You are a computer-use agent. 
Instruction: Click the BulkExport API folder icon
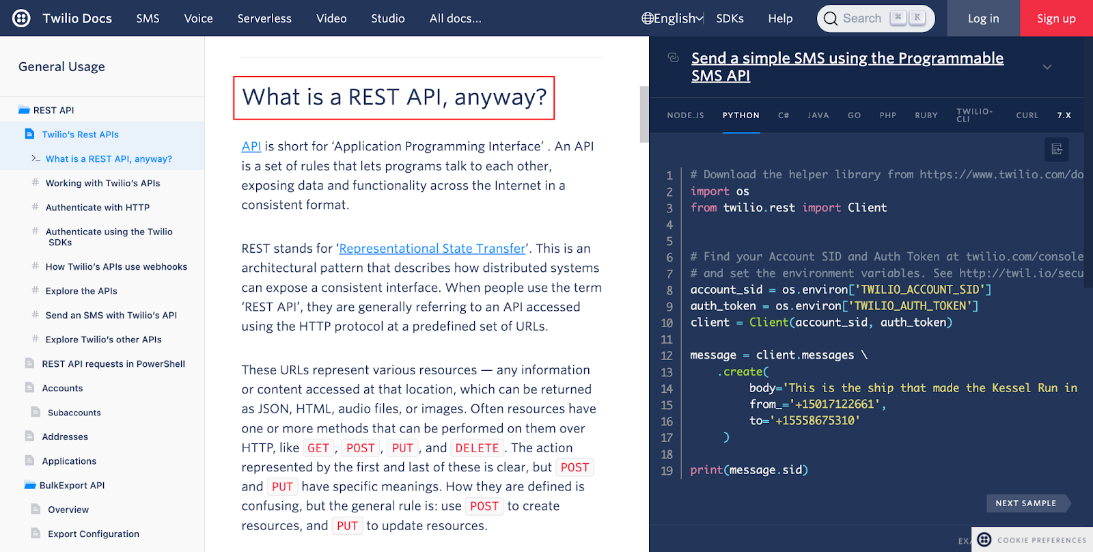30,485
